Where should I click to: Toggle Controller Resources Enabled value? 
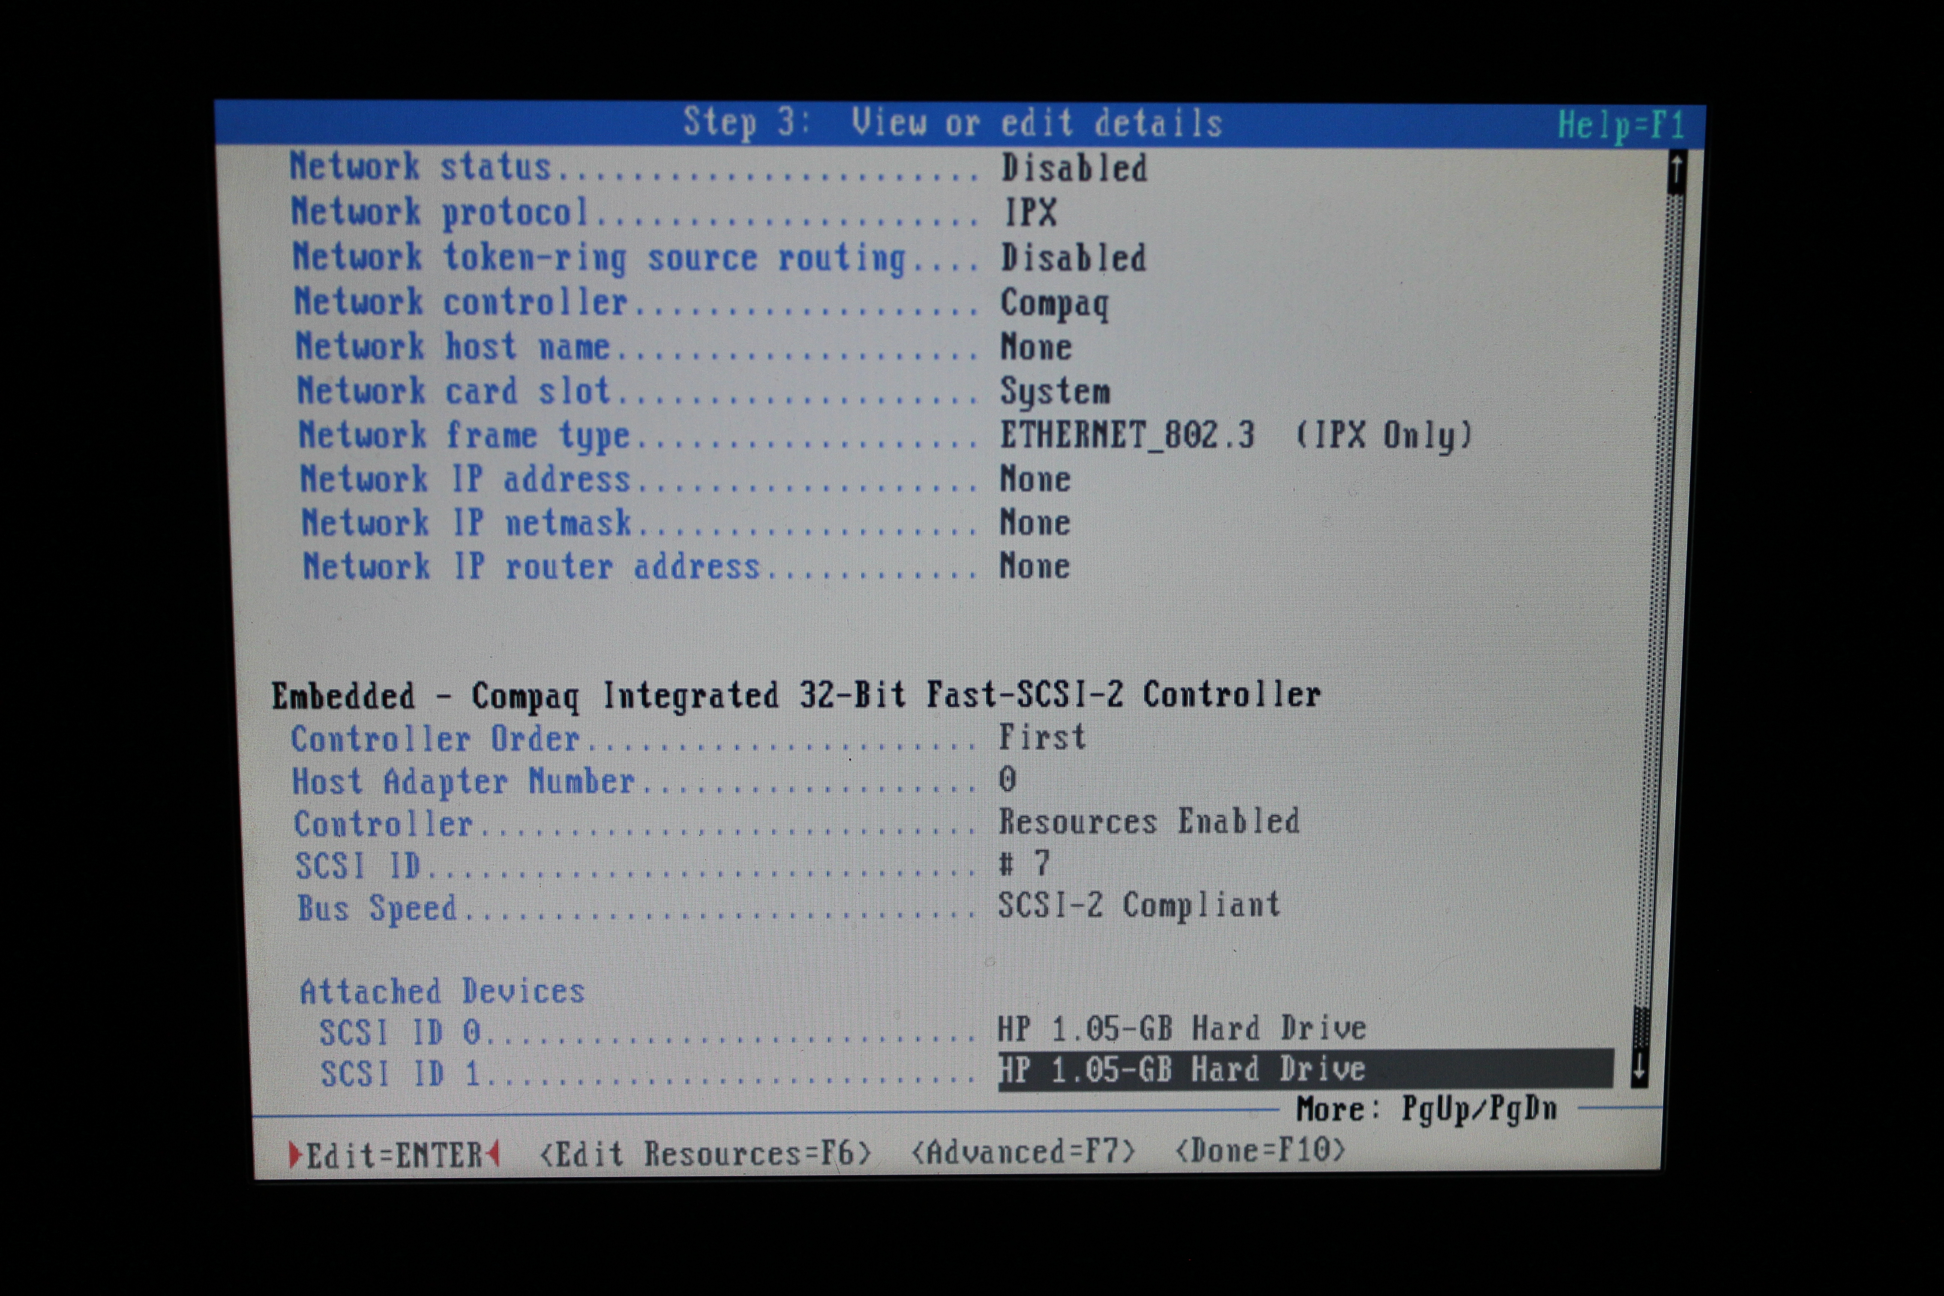[1149, 822]
